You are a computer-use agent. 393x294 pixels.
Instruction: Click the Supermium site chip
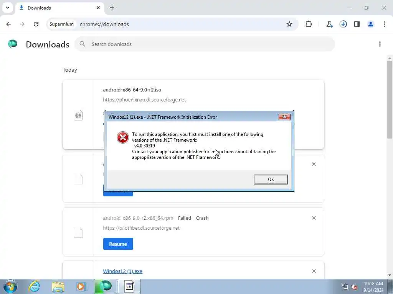pos(61,24)
